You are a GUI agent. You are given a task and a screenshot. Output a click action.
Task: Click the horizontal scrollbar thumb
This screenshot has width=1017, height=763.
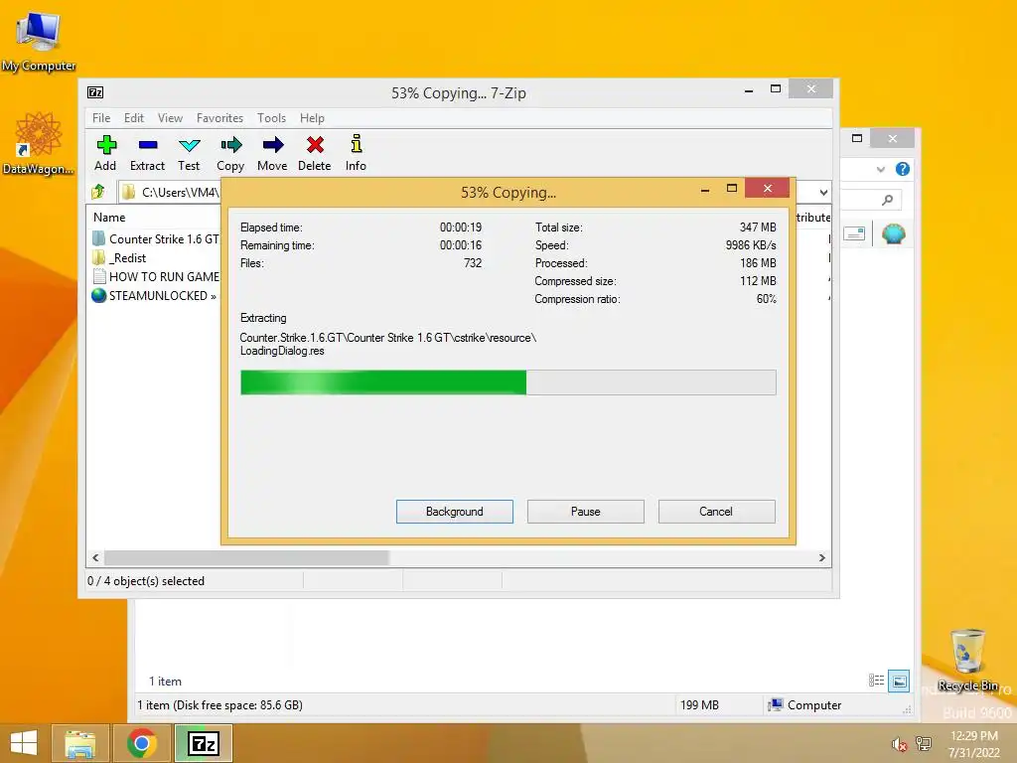click(246, 558)
